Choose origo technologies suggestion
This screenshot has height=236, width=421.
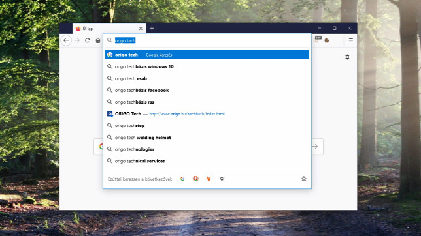[x=207, y=149]
